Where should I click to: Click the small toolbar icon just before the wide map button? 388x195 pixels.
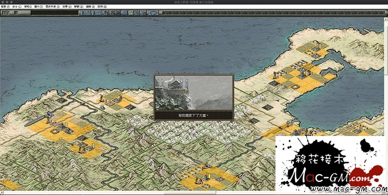coord(144,13)
